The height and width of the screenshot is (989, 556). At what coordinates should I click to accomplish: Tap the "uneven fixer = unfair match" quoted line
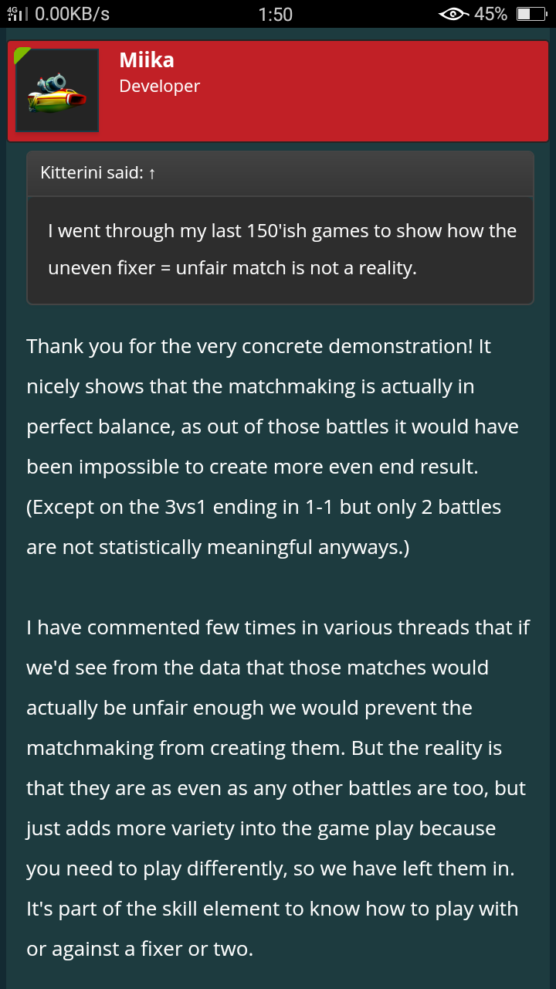(x=232, y=268)
